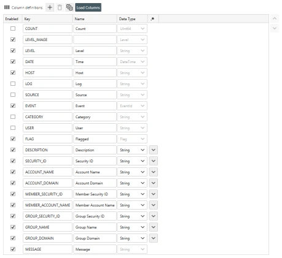Screen dimensions: 282x258
Task: Uncheck the HOST column checkbox
Action: 13,73
